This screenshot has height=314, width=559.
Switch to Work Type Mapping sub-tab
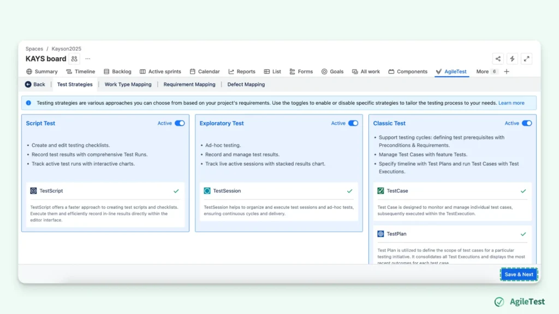pyautogui.click(x=128, y=84)
